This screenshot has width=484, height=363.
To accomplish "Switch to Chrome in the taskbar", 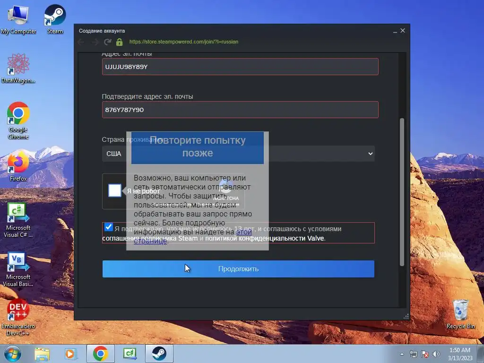I will coord(101,354).
